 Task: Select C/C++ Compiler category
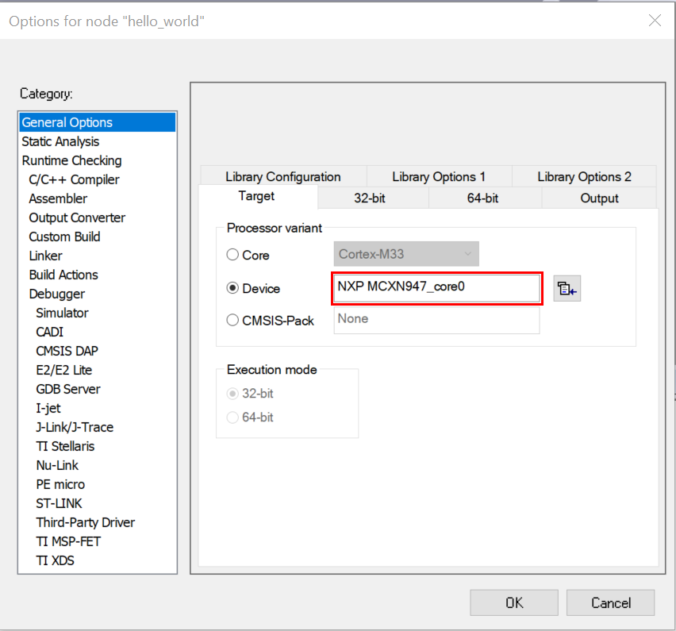[74, 179]
